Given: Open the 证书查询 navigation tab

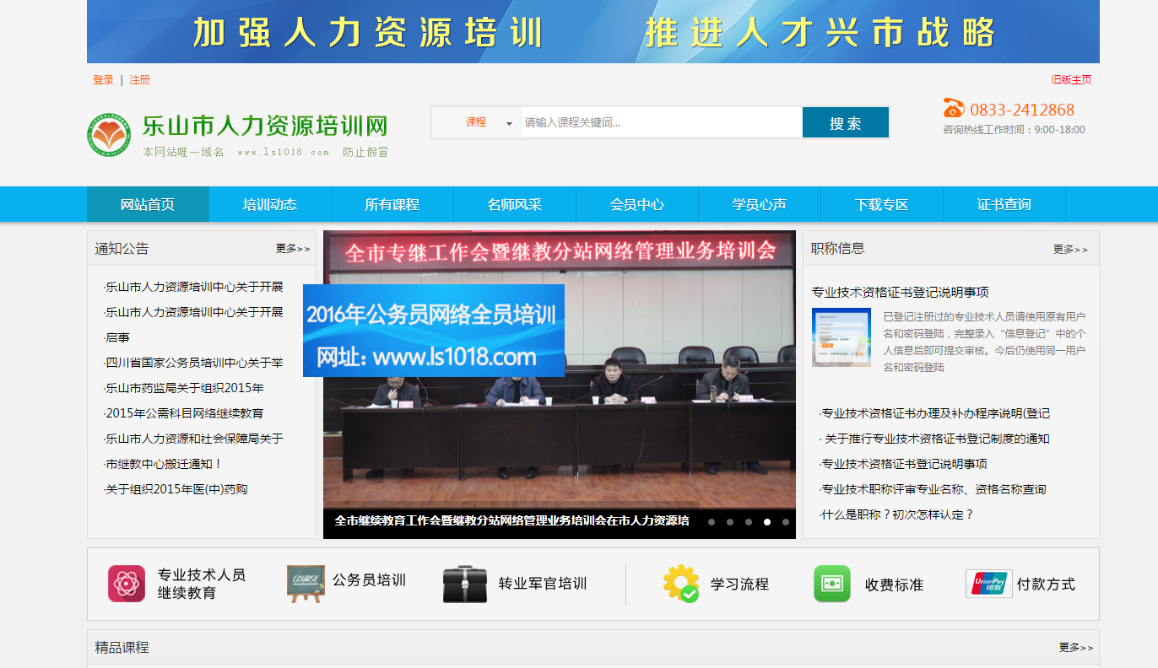Looking at the screenshot, I should (x=1004, y=204).
